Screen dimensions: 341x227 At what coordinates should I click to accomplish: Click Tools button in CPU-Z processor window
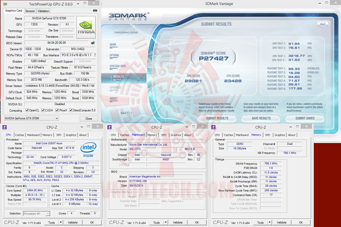(x=52, y=222)
